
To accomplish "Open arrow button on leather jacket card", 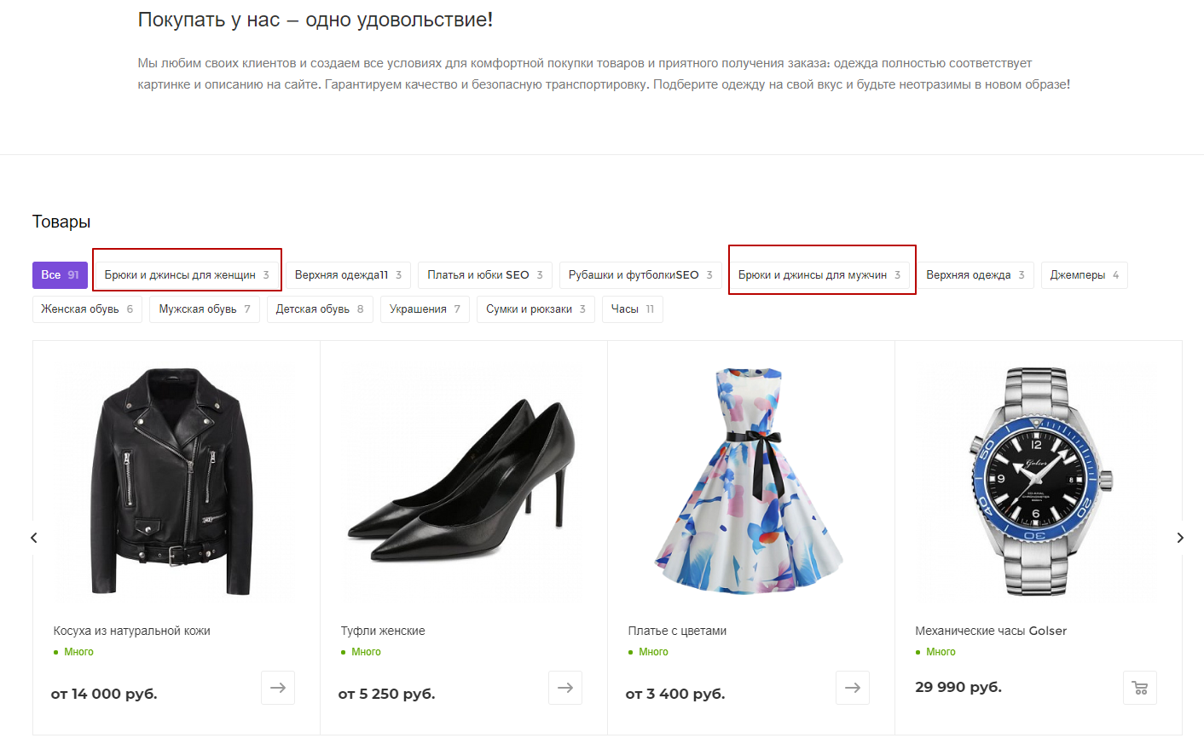I will [278, 688].
